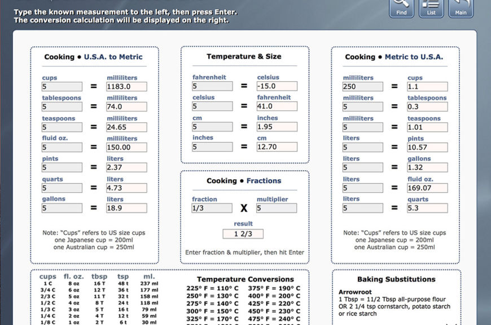Screen dimensions: 491x325
Task: Click the 'Cooking • Fractions' heading
Action: (244, 181)
